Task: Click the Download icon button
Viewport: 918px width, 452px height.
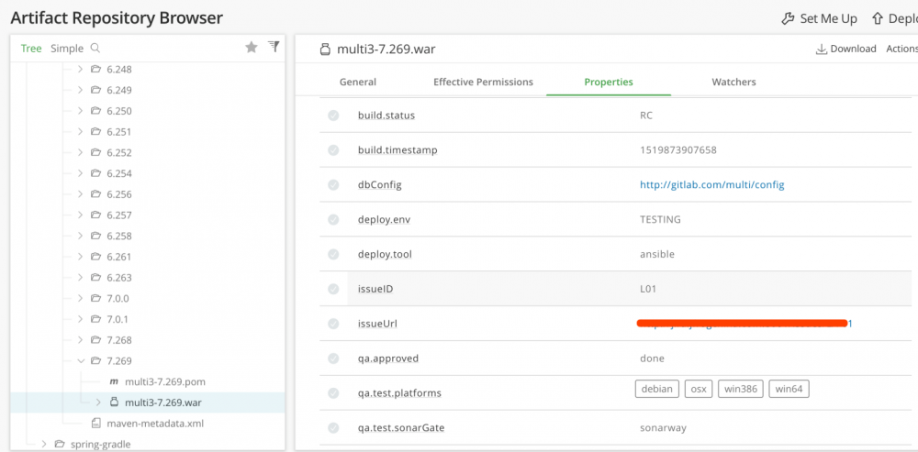Action: pyautogui.click(x=822, y=50)
